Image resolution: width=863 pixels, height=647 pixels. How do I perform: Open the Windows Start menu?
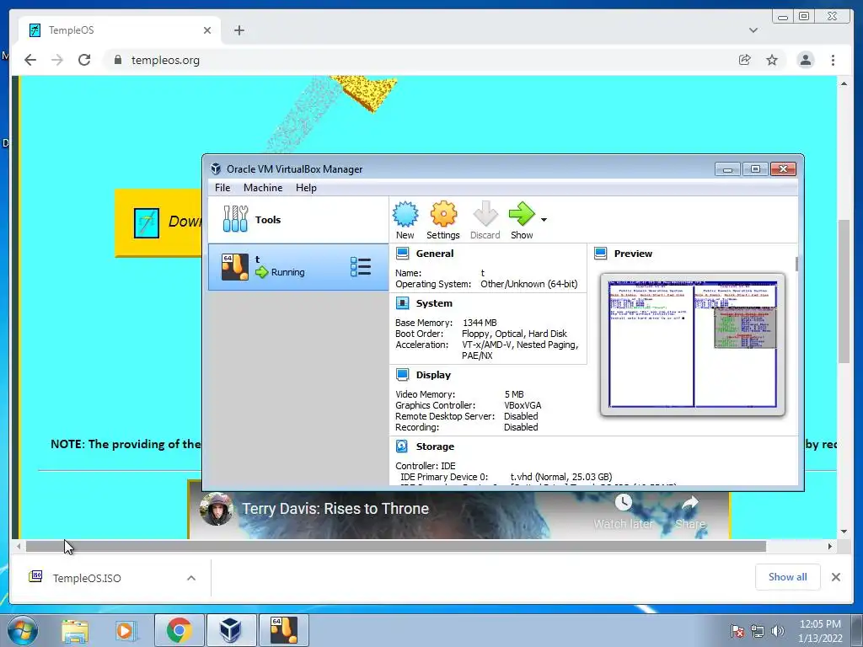(x=23, y=630)
